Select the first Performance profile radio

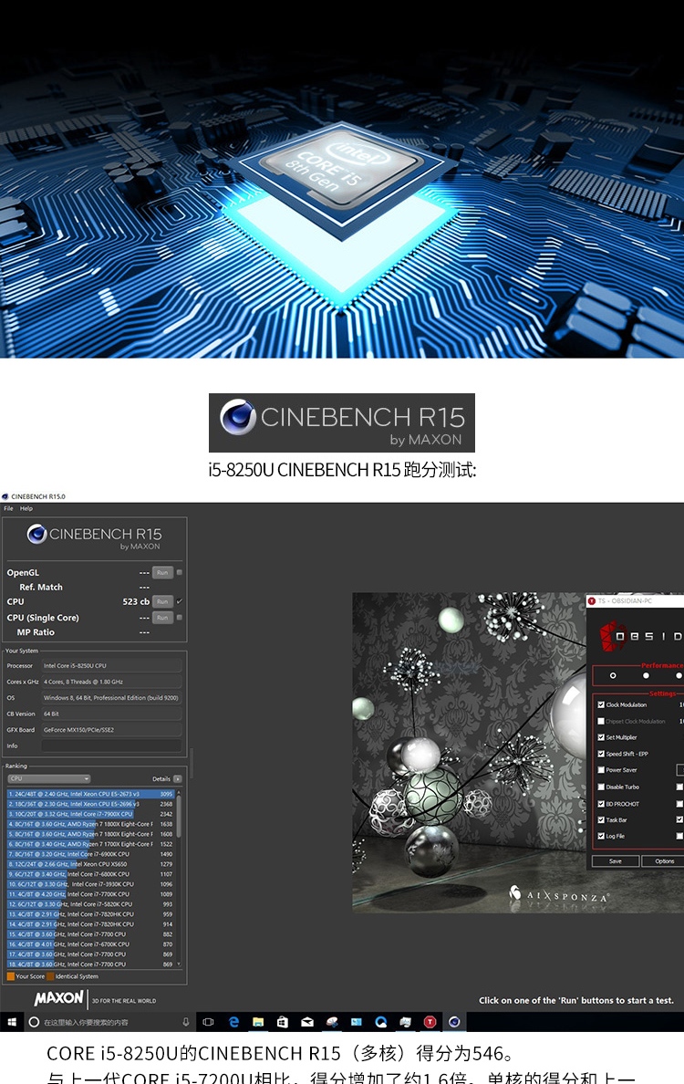click(x=613, y=675)
